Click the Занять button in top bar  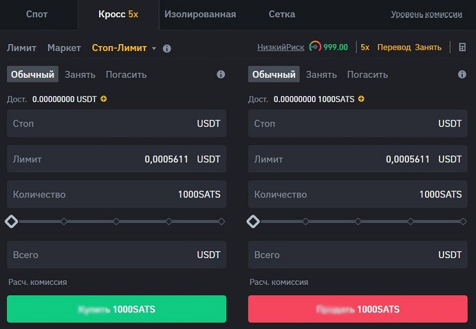[x=428, y=47]
